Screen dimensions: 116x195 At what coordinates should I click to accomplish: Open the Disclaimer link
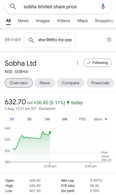47,109
